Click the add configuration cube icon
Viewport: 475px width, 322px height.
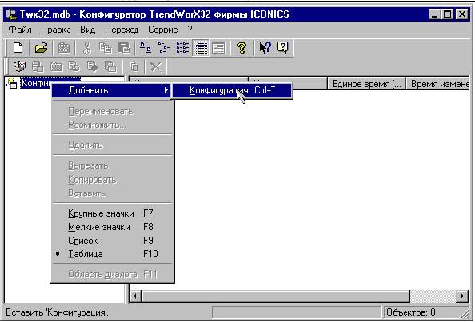point(19,66)
